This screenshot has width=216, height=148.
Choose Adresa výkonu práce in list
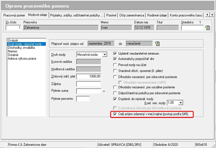pyautogui.click(x=22, y=59)
